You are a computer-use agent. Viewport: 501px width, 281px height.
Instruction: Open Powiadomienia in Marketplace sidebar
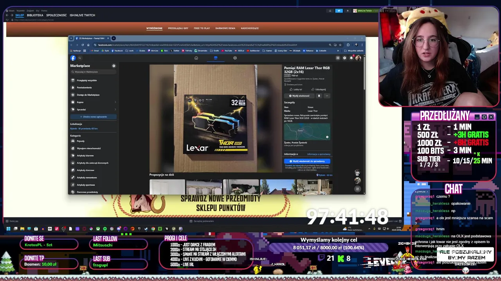pyautogui.click(x=93, y=87)
